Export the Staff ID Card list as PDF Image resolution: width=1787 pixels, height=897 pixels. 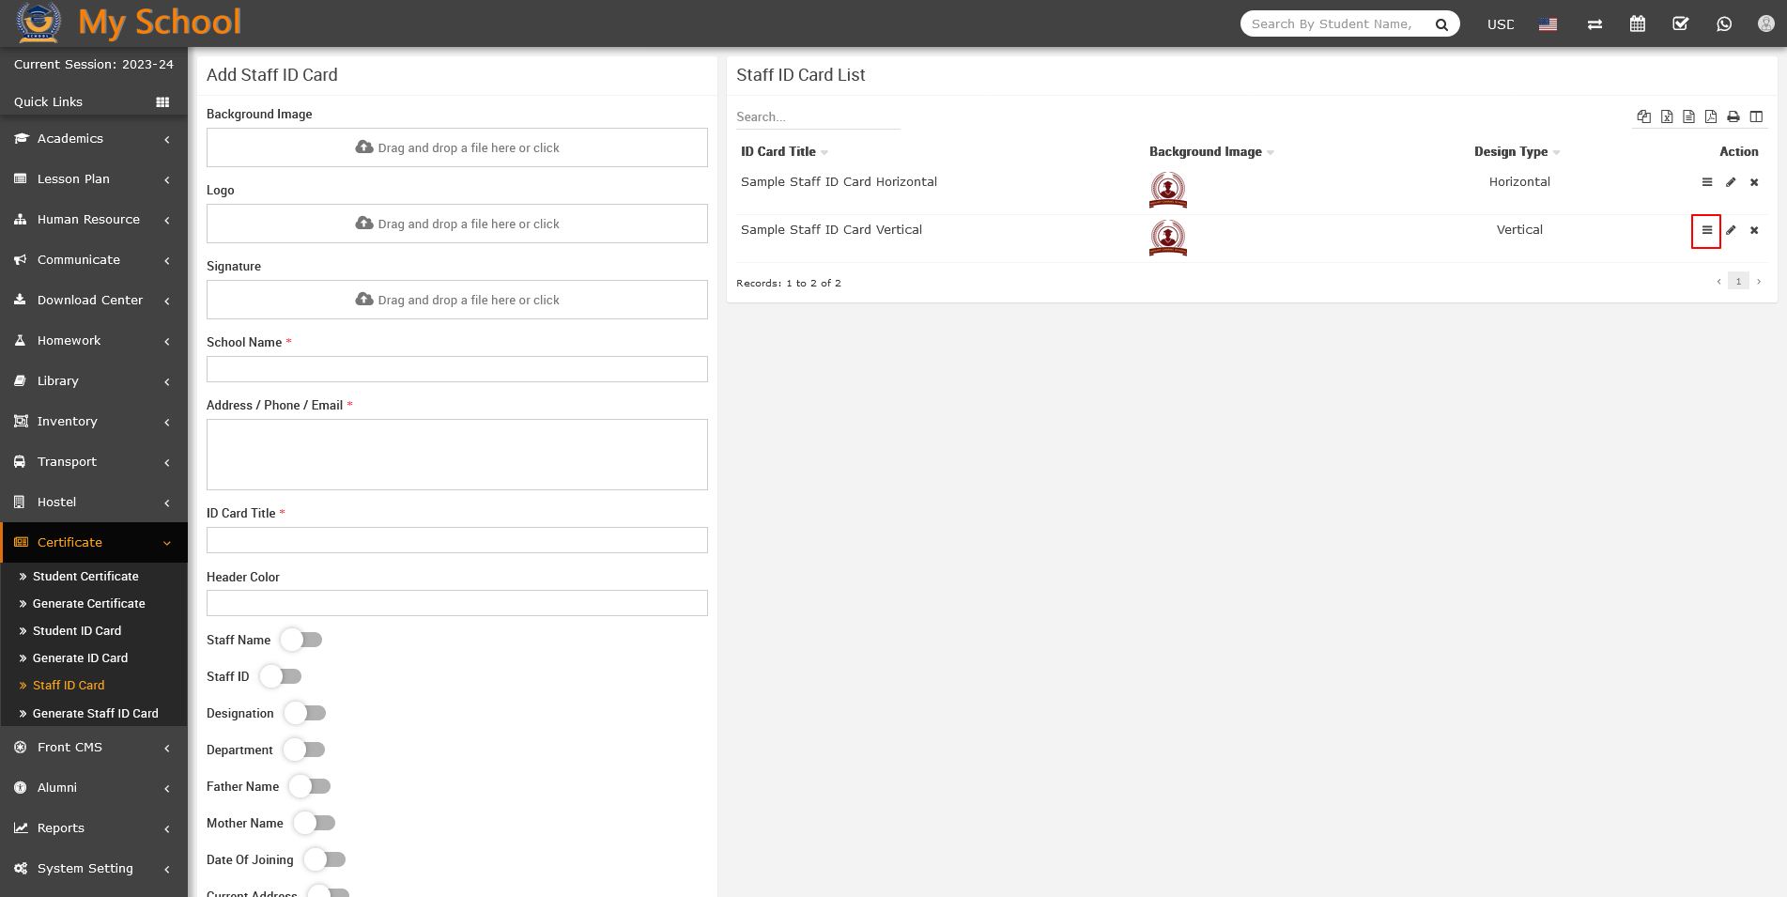(x=1710, y=116)
